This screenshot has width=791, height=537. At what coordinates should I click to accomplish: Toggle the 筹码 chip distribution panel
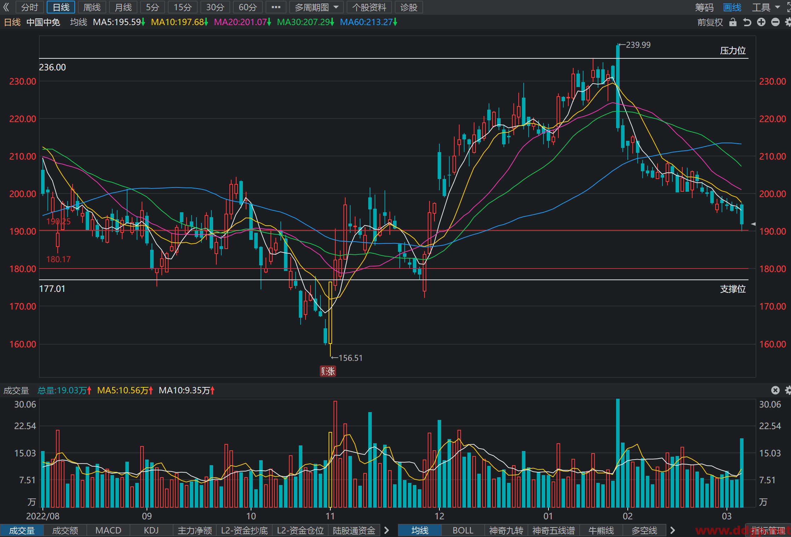click(x=704, y=7)
